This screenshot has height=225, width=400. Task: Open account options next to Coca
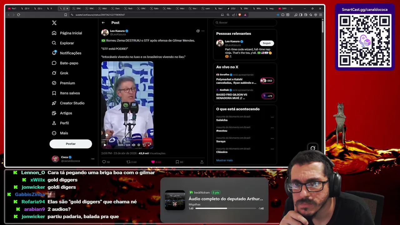pyautogui.click(x=93, y=159)
